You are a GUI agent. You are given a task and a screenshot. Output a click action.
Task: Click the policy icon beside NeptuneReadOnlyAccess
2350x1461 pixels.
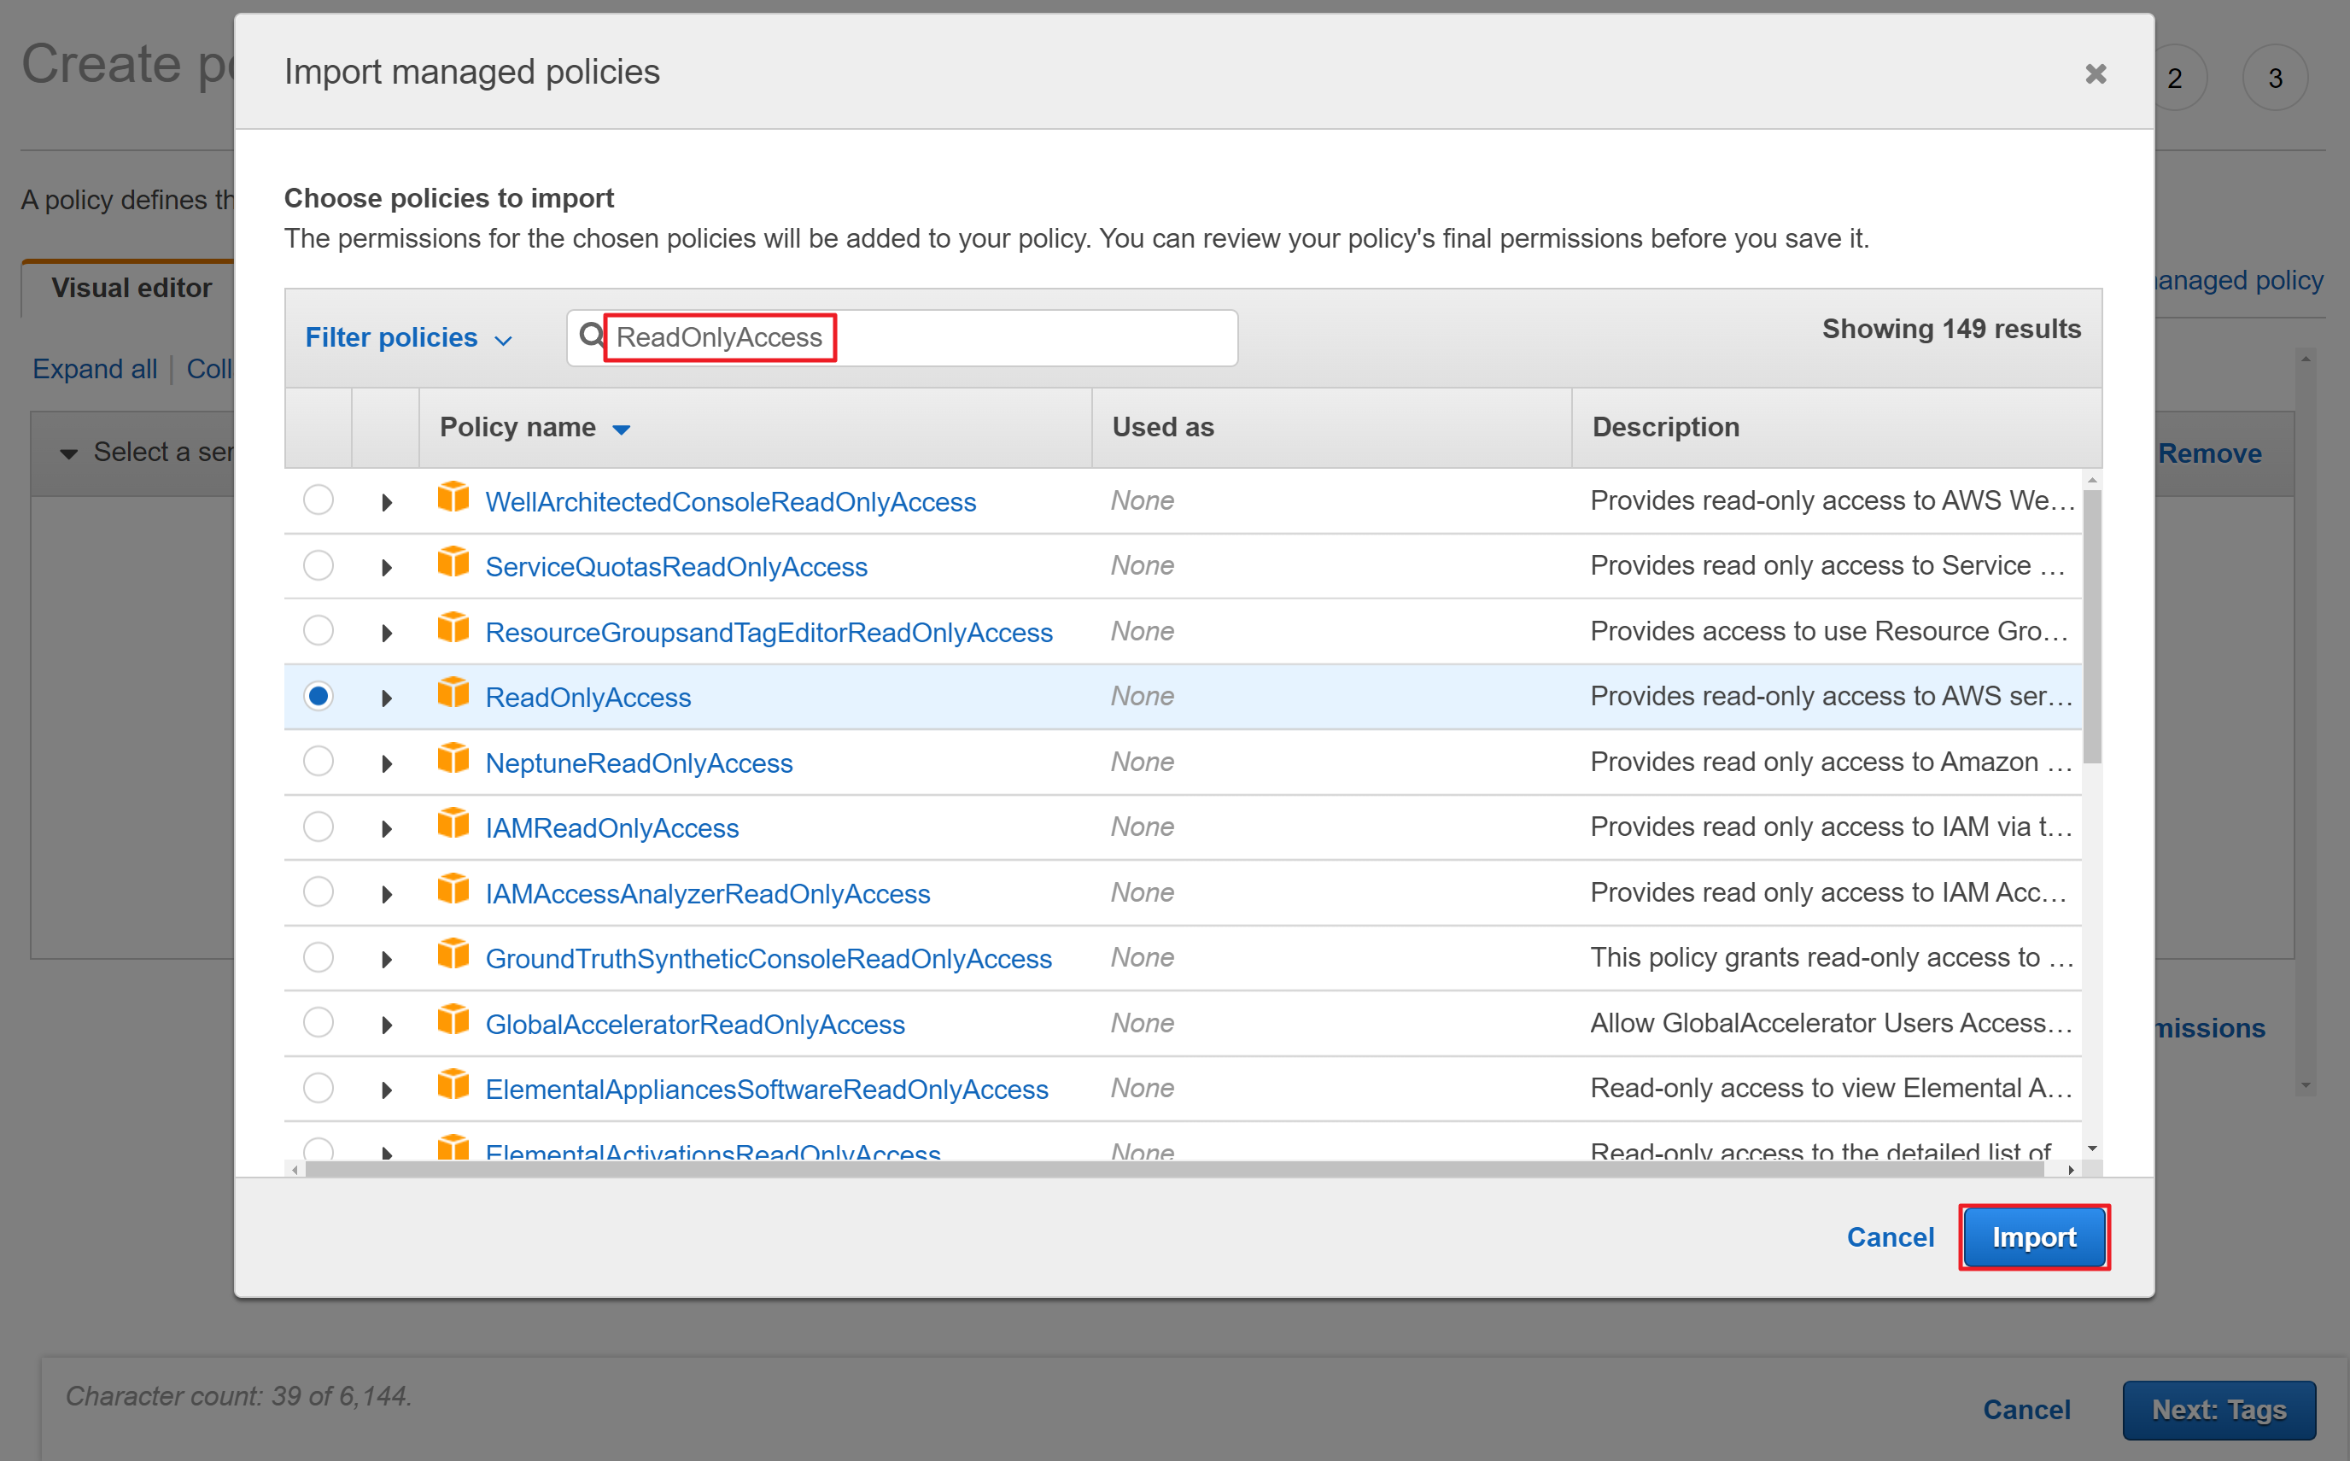pyautogui.click(x=453, y=758)
